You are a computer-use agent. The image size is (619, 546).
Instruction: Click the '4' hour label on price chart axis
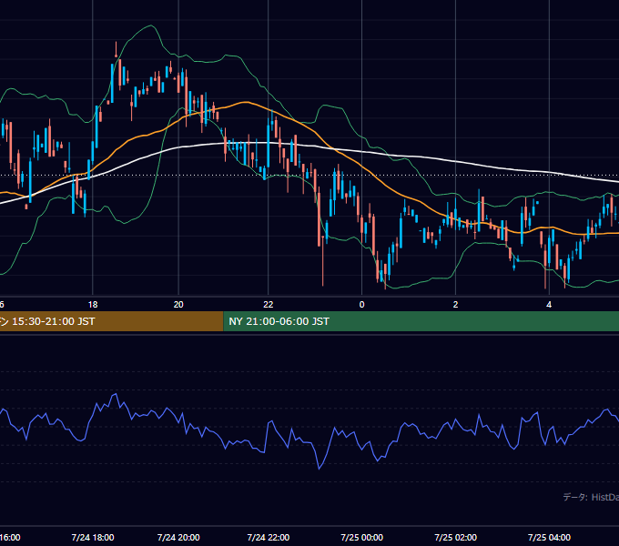coord(549,305)
